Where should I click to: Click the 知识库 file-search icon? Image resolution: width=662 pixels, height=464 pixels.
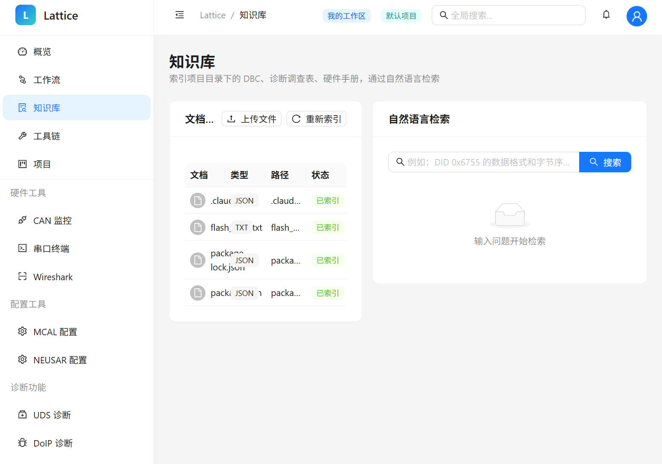click(x=23, y=108)
